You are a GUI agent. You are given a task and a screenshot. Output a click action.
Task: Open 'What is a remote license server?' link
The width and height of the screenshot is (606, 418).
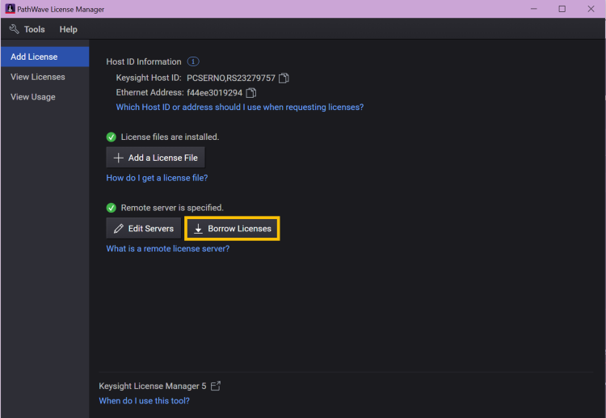click(168, 249)
